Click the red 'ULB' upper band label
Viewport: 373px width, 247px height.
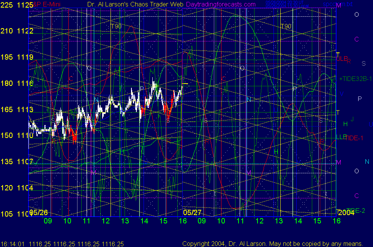(342, 59)
